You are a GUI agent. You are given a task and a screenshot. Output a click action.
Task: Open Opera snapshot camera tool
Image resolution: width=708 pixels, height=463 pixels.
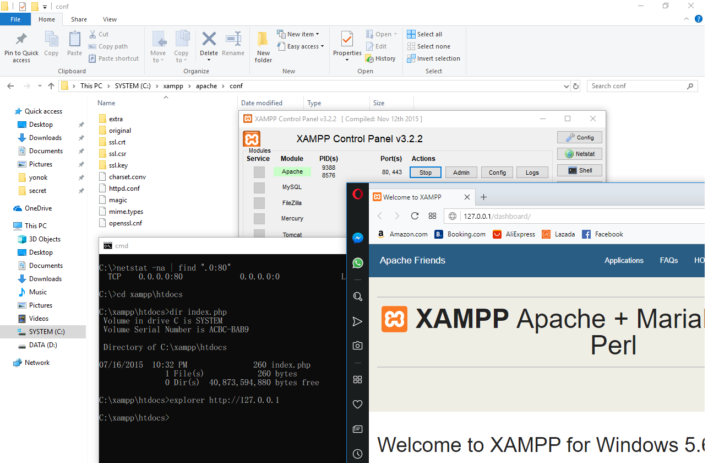click(357, 346)
